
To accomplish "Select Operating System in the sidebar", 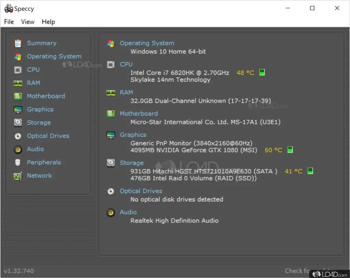I will 54,56.
